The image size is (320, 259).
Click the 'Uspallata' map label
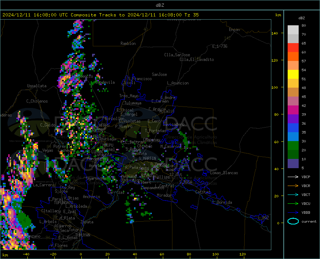[x=37, y=86]
